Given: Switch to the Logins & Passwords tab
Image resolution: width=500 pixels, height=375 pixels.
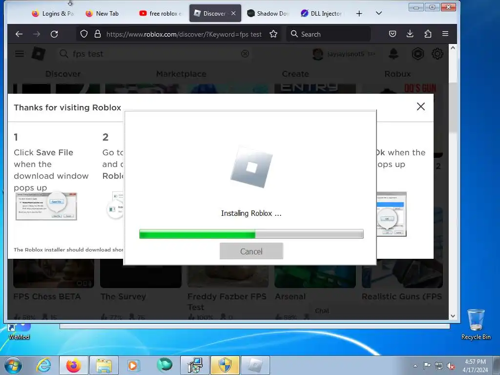Looking at the screenshot, I should pos(53,13).
